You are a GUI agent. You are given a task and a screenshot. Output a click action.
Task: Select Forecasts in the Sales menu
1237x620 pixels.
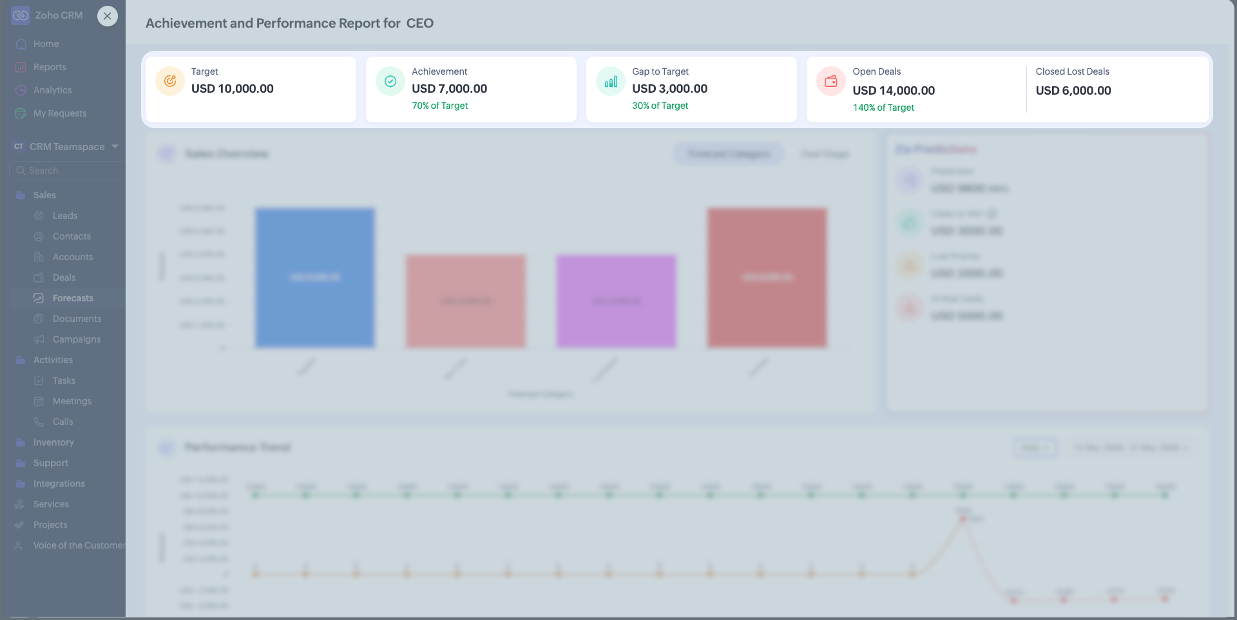[x=73, y=298]
